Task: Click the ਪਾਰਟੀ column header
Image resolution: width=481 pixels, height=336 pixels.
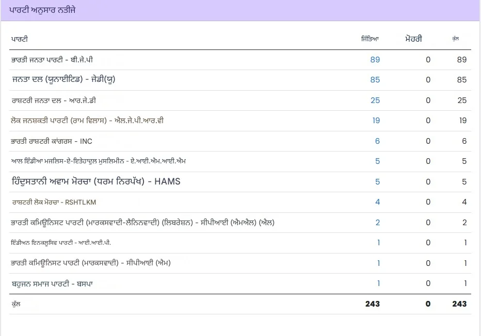Action: pyautogui.click(x=19, y=39)
